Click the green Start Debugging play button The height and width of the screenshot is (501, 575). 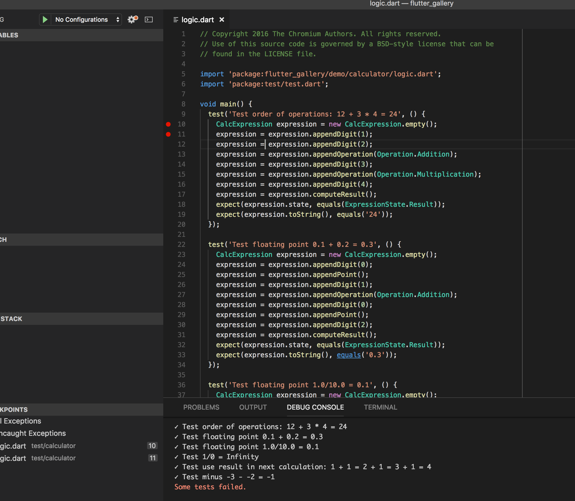45,20
